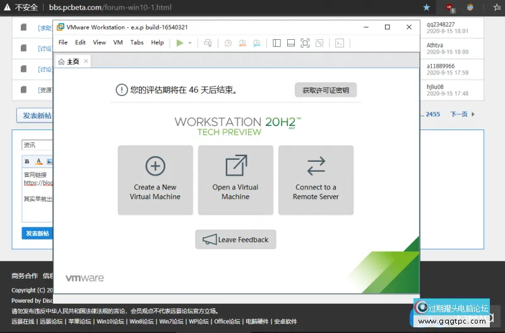Close the 主页 home tab
505x333 pixels.
(86, 61)
